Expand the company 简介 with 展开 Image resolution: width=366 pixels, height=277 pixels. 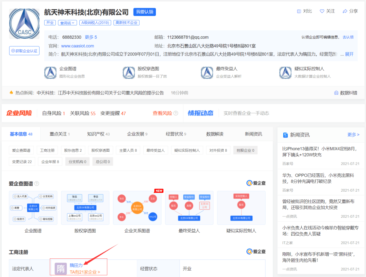pos(349,54)
